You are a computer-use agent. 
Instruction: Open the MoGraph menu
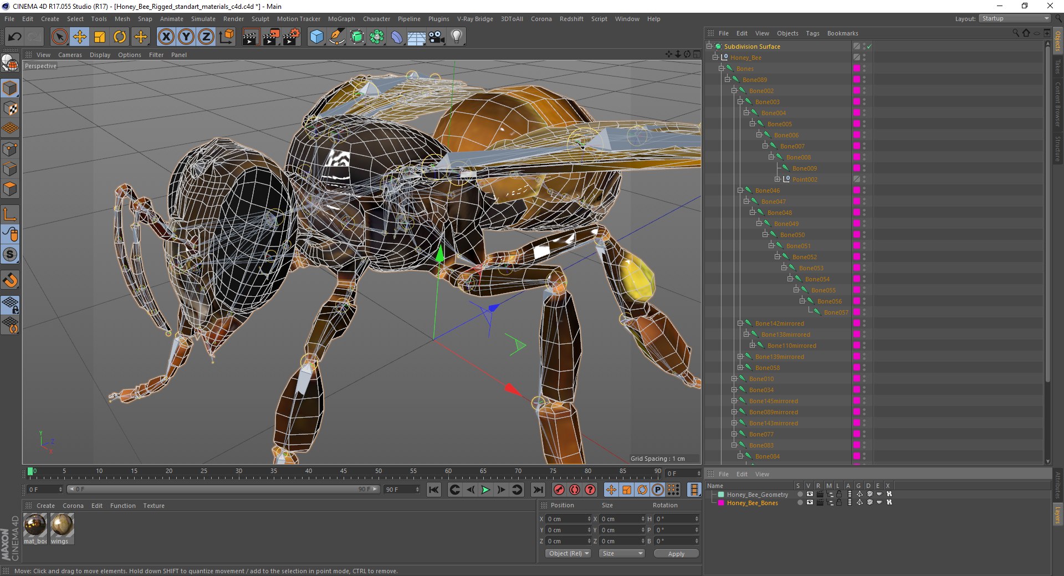point(341,19)
